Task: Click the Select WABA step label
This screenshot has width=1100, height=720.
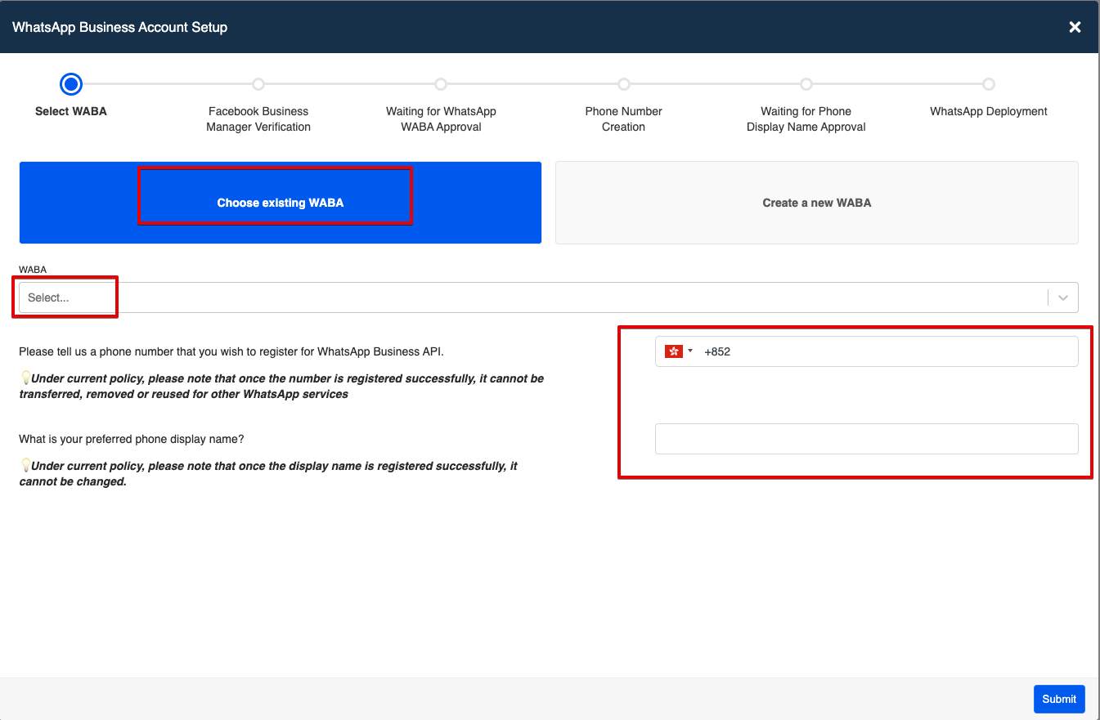Action: (71, 111)
